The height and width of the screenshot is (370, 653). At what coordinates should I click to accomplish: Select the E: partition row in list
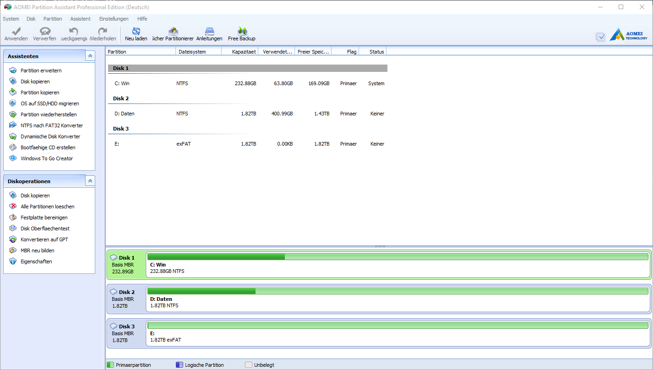coord(248,144)
